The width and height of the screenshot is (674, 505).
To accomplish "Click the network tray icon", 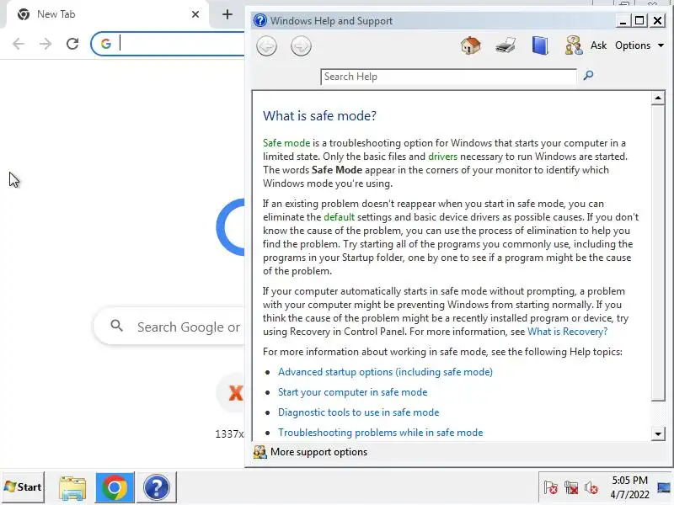I will coord(571,488).
